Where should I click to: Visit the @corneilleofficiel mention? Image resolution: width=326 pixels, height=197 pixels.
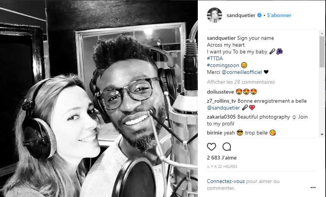tap(242, 72)
